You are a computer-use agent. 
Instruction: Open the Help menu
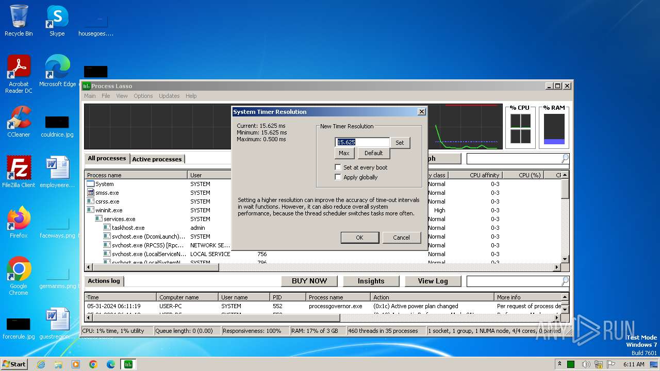pos(191,96)
